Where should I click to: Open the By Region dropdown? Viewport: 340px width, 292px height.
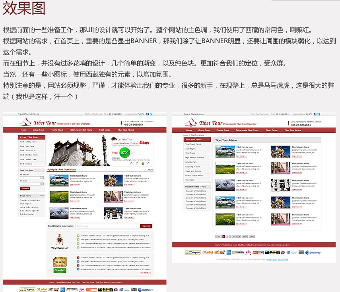(x=32, y=177)
